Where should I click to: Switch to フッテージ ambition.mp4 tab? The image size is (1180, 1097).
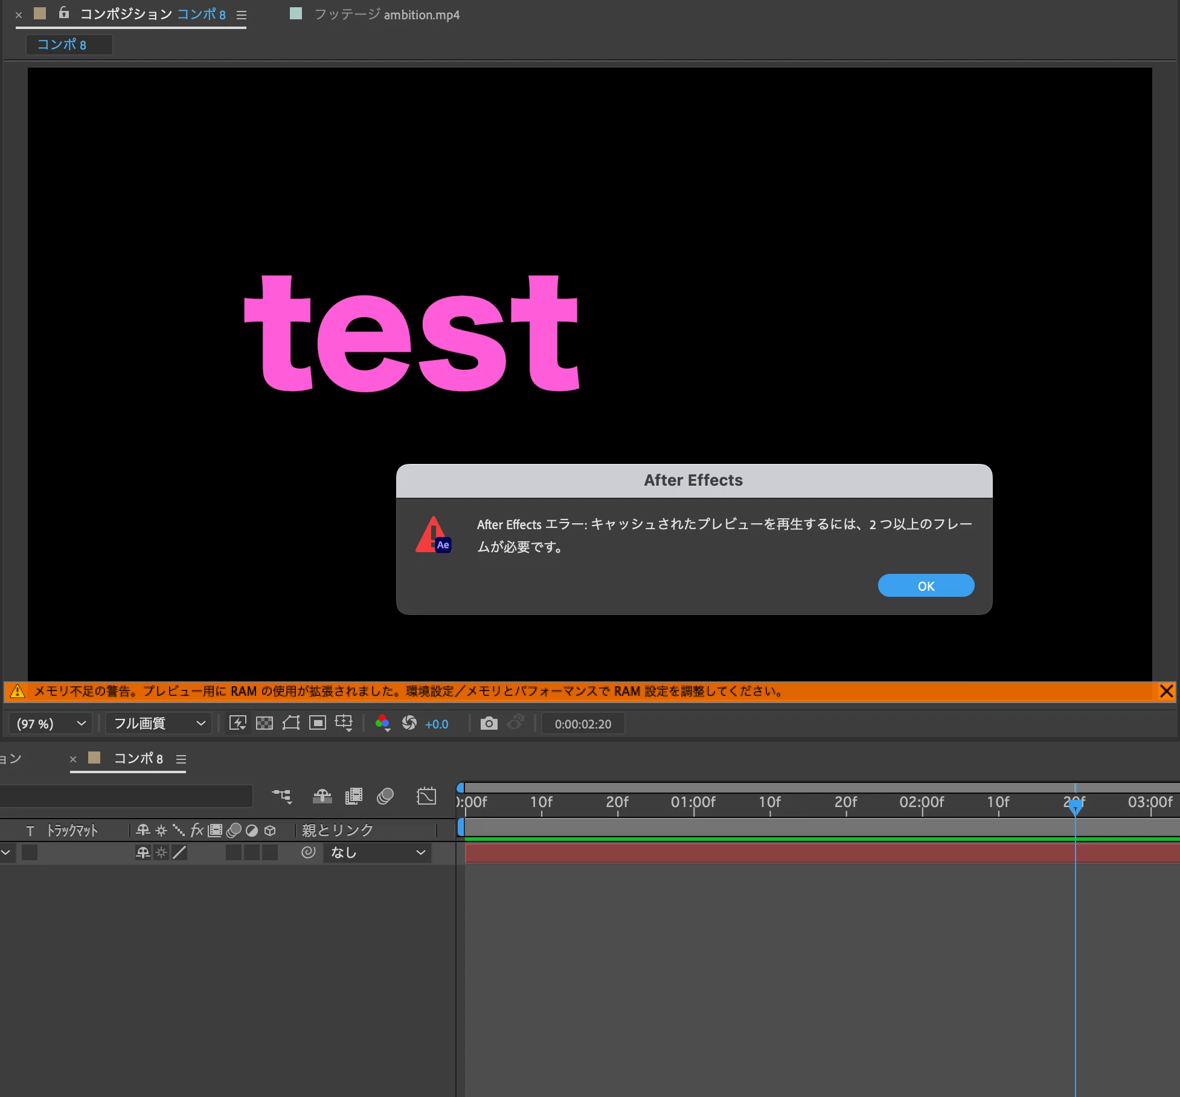click(x=386, y=14)
